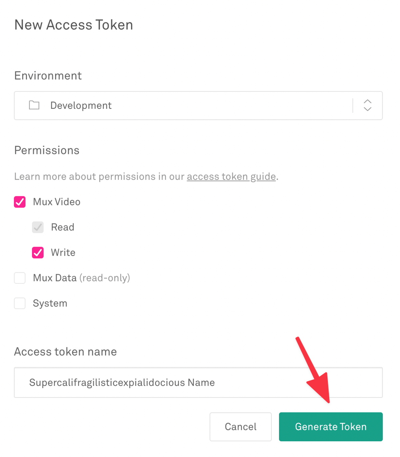Select the Read permission label text
Viewport: 400px width, 457px height.
click(x=63, y=227)
